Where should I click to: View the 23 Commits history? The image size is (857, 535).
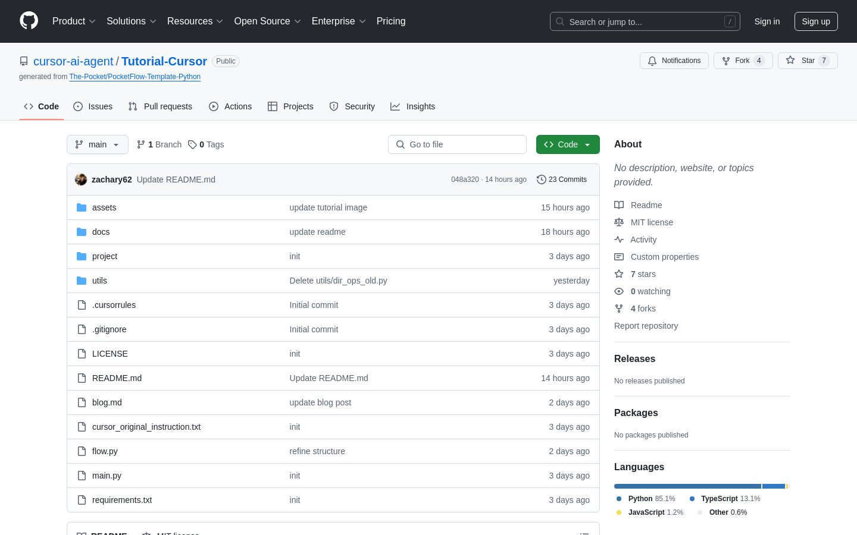562,180
